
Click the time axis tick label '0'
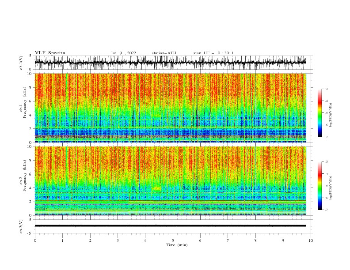coord(35,240)
